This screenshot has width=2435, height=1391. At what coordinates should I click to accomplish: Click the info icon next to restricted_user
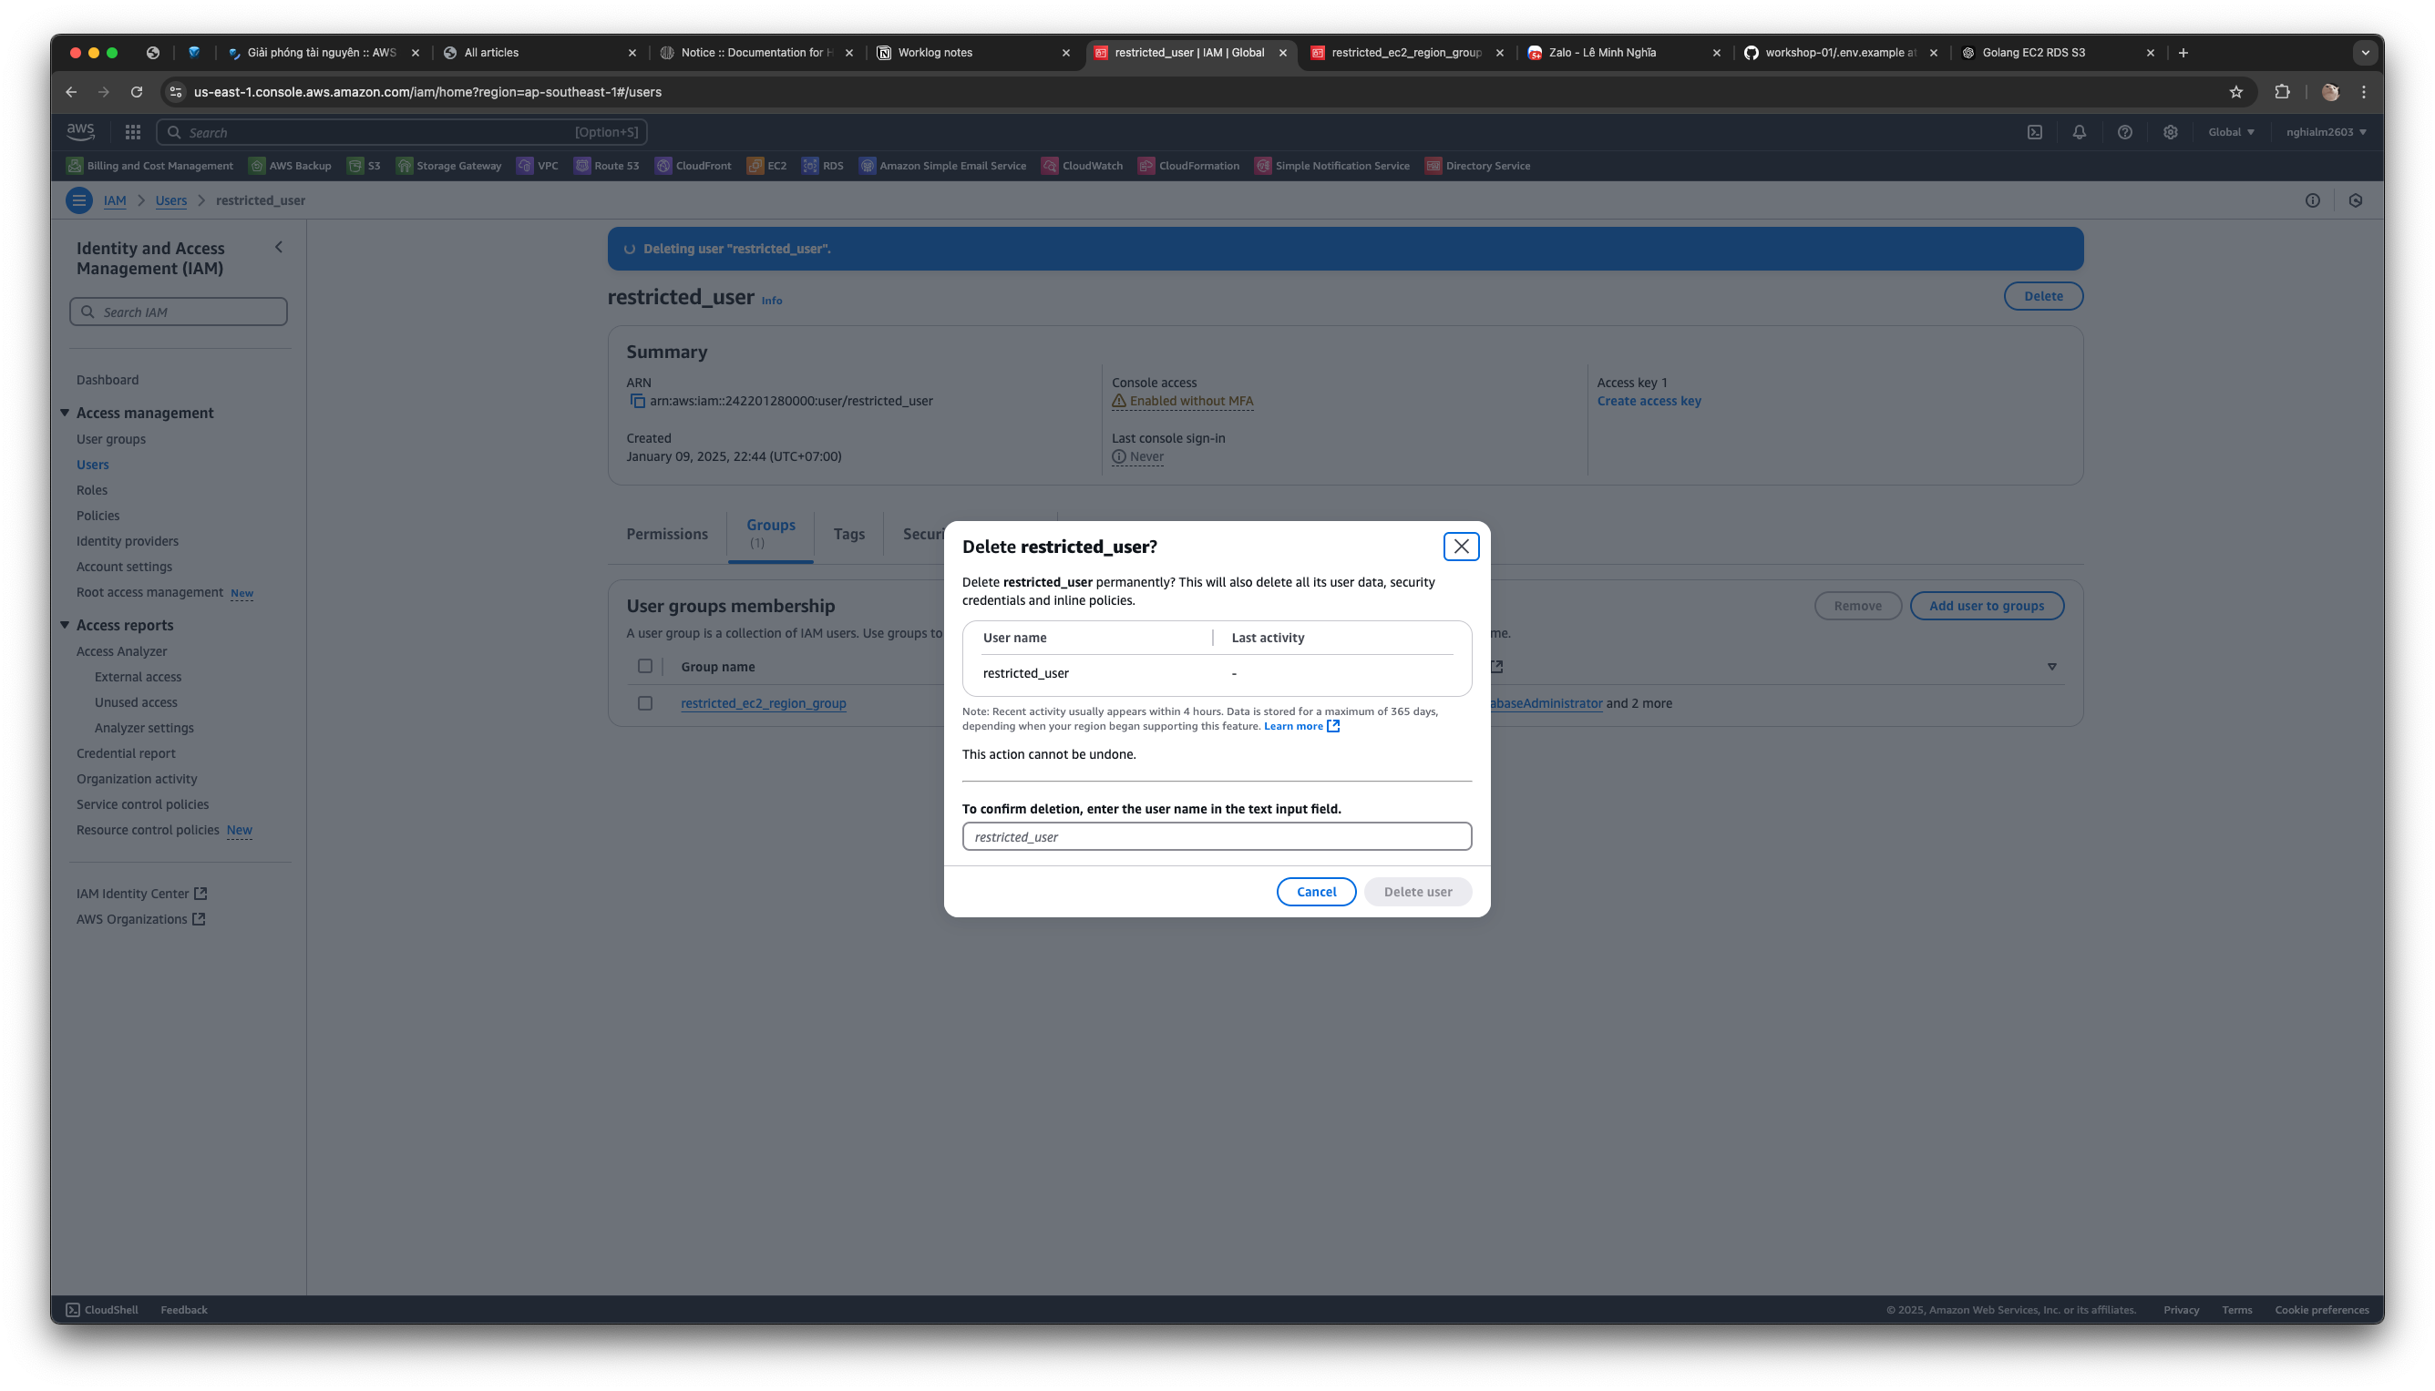771,300
